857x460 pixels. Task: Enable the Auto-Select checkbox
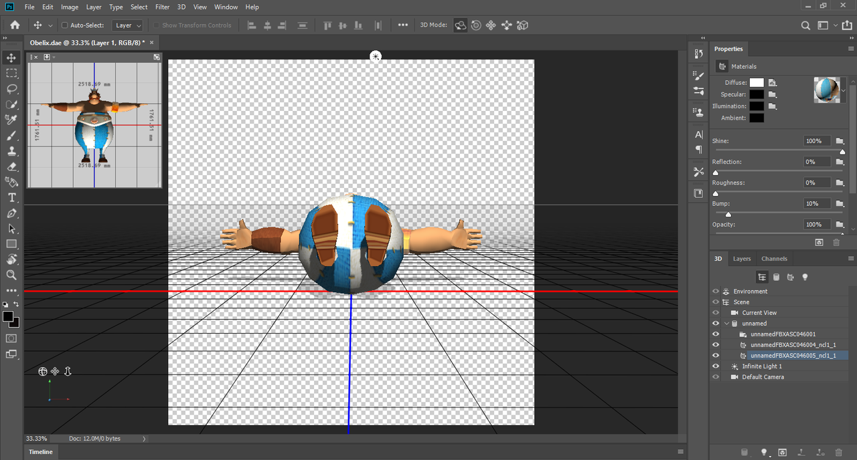click(x=64, y=25)
